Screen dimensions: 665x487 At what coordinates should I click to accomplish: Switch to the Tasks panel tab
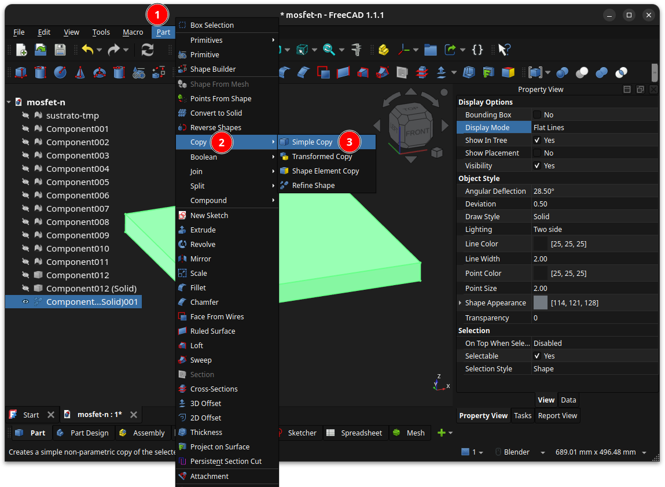coord(523,416)
